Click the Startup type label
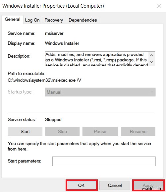This screenshot has width=166, height=192. pos(20,92)
